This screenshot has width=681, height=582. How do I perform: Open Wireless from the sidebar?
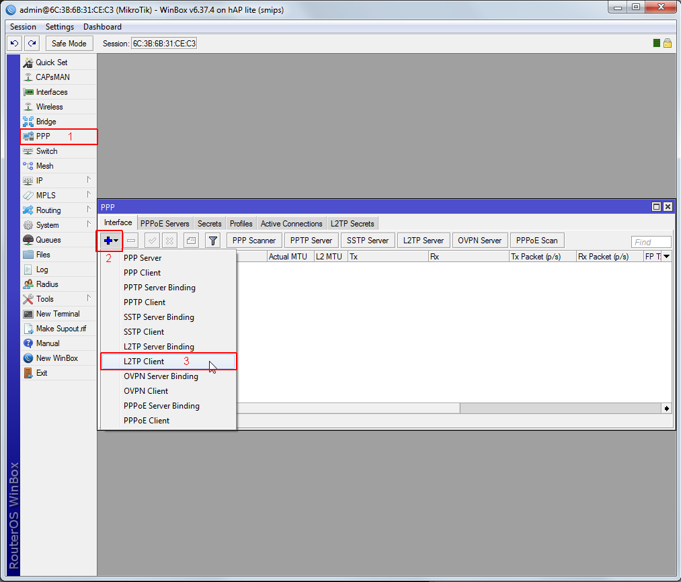[x=49, y=107]
